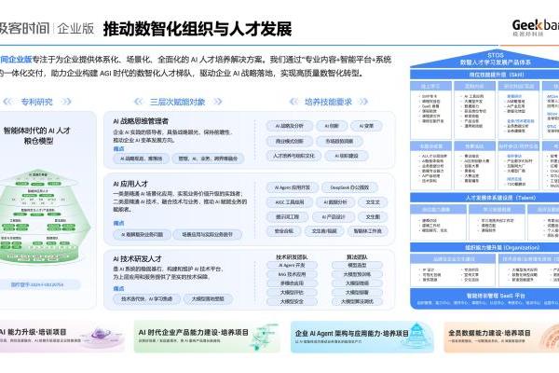Viewport: 559px width, 373px height.
Task: Click the 智能体时代的 AI 人才 model title
Action: coord(37,135)
